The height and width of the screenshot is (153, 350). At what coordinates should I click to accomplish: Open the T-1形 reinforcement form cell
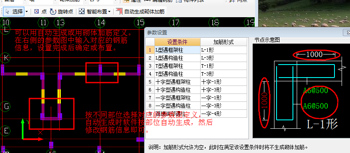click(224, 66)
